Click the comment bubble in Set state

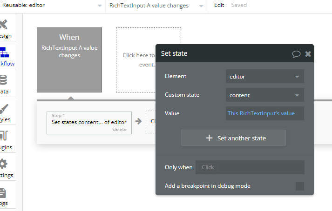tap(296, 54)
